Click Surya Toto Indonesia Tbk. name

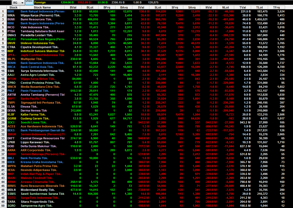40,198
